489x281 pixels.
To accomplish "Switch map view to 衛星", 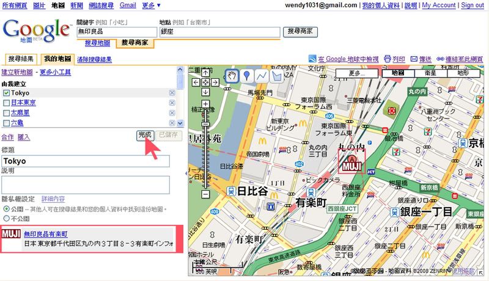I will point(430,73).
